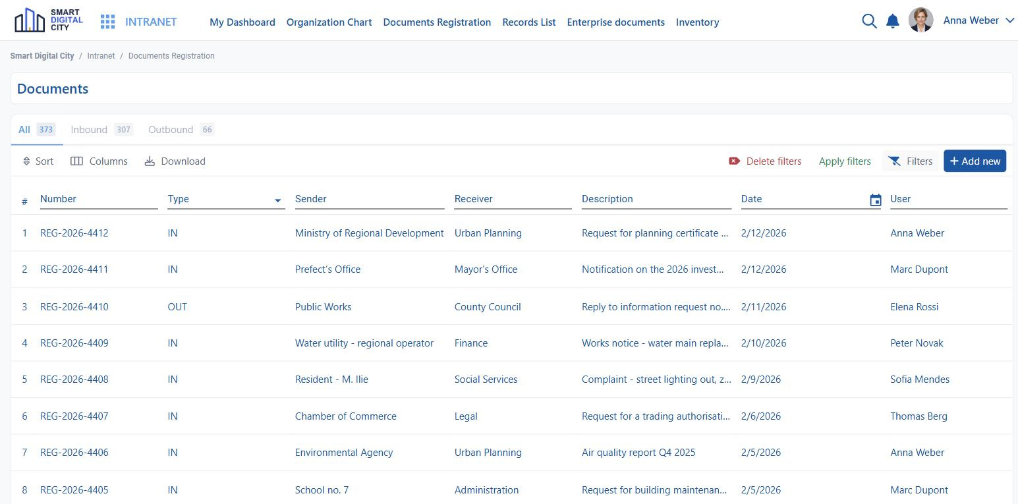Click receiver Social Services
The image size is (1018, 504).
[x=486, y=379]
